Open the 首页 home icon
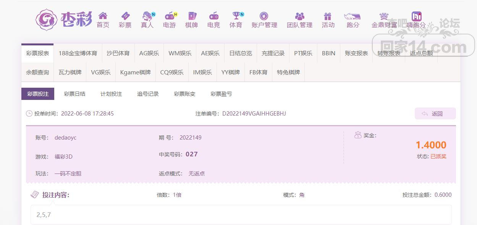This screenshot has height=225, width=477. click(x=103, y=16)
